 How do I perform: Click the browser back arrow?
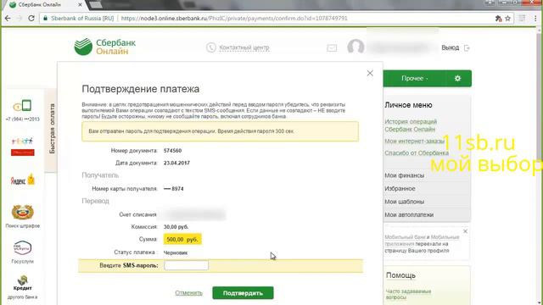point(8,19)
